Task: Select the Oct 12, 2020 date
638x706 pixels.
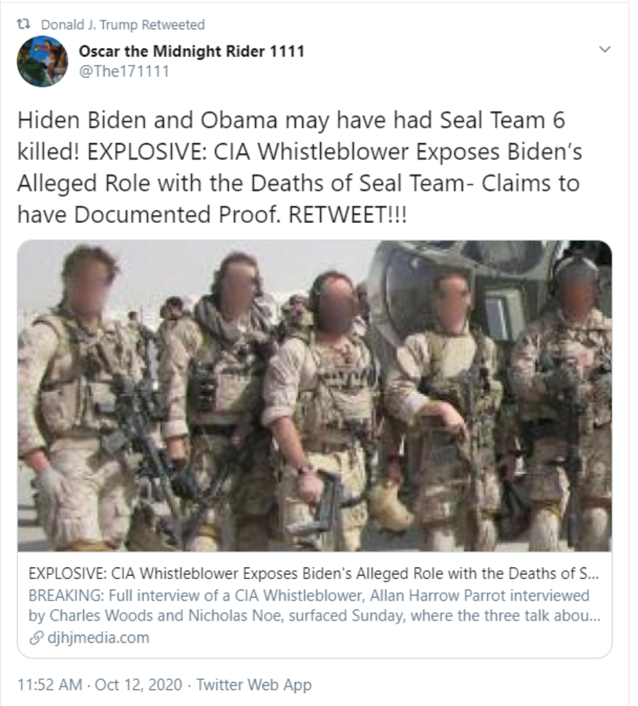Action: tap(138, 685)
